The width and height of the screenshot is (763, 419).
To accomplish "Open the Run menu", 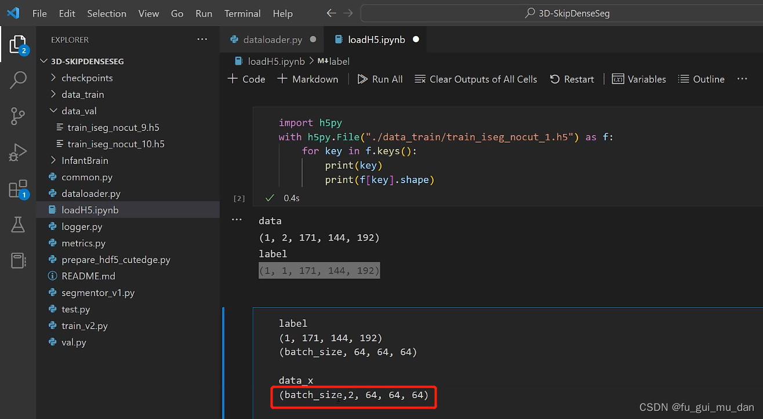I will click(204, 13).
